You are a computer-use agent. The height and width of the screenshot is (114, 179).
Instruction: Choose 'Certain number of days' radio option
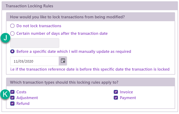tap(12, 33)
